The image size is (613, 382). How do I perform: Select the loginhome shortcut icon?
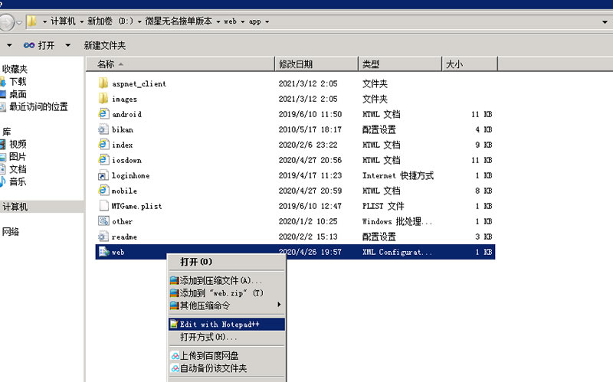pos(103,175)
